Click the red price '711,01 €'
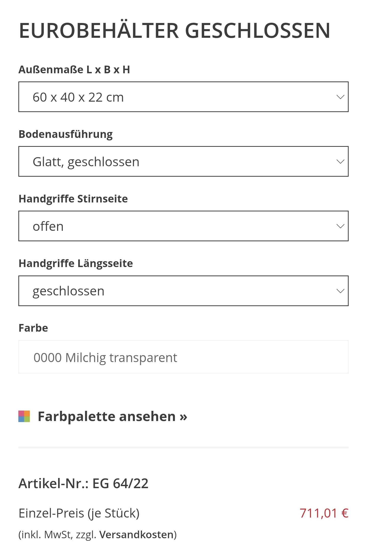 tap(324, 513)
